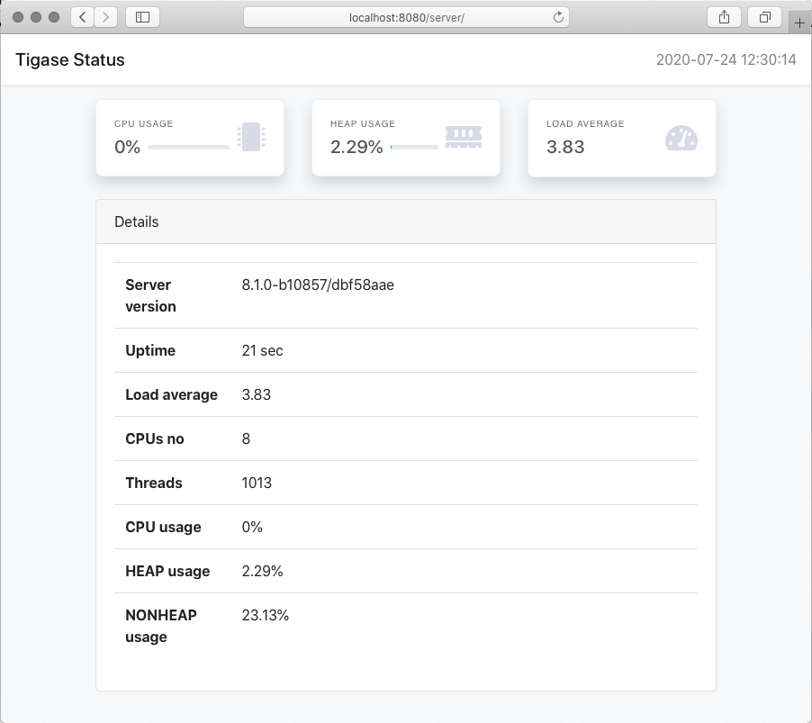Click the memory module icon in Heap Usage
This screenshot has height=723, width=812.
(464, 137)
